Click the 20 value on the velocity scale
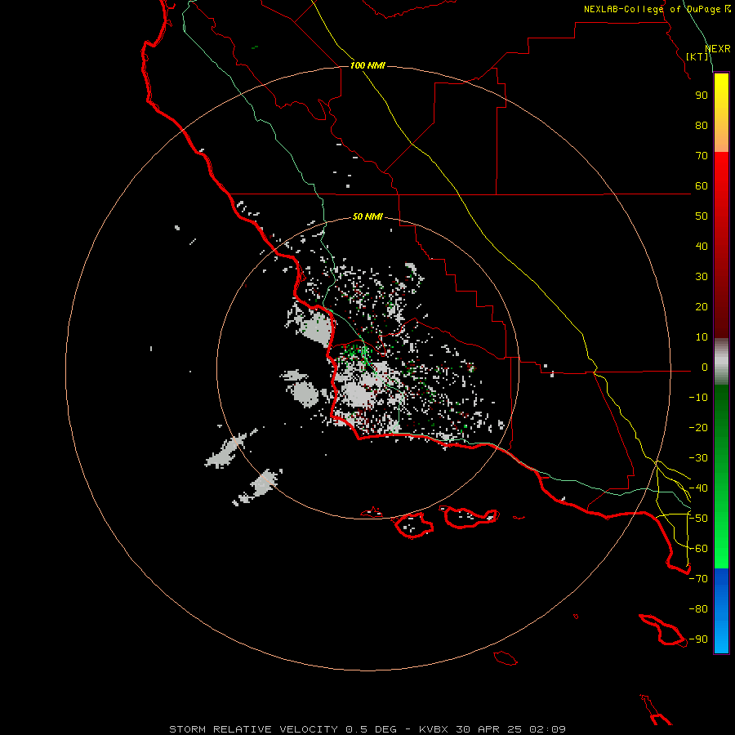 pos(702,307)
